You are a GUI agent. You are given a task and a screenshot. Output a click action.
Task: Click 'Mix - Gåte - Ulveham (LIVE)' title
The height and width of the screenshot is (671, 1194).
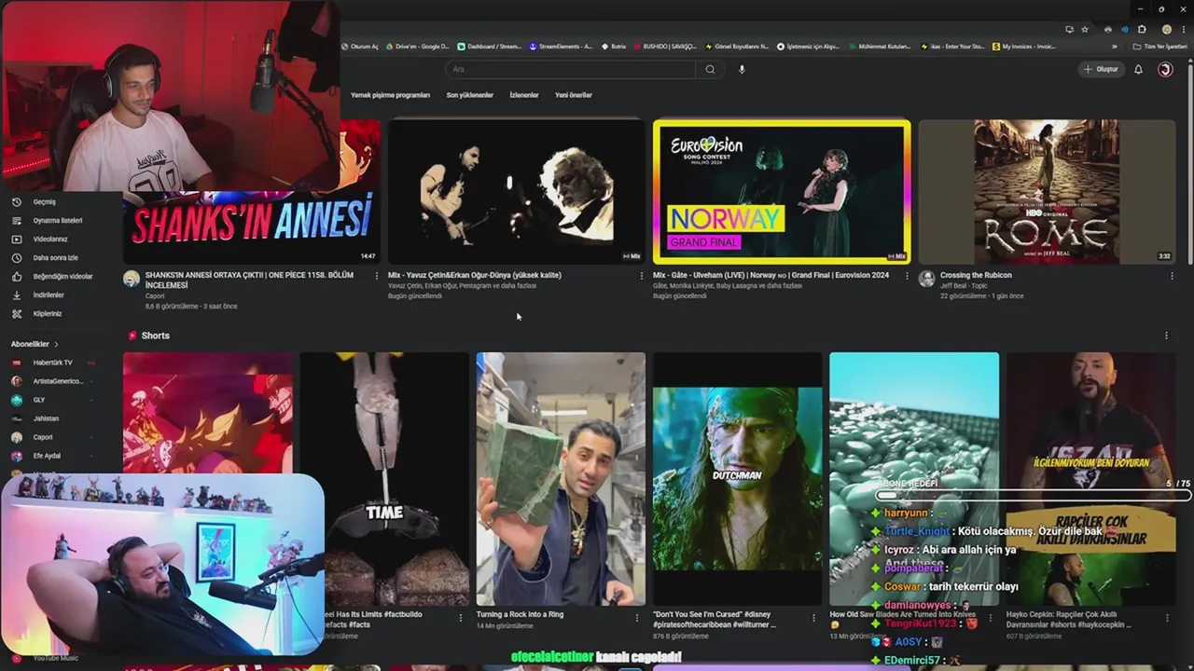tap(771, 276)
